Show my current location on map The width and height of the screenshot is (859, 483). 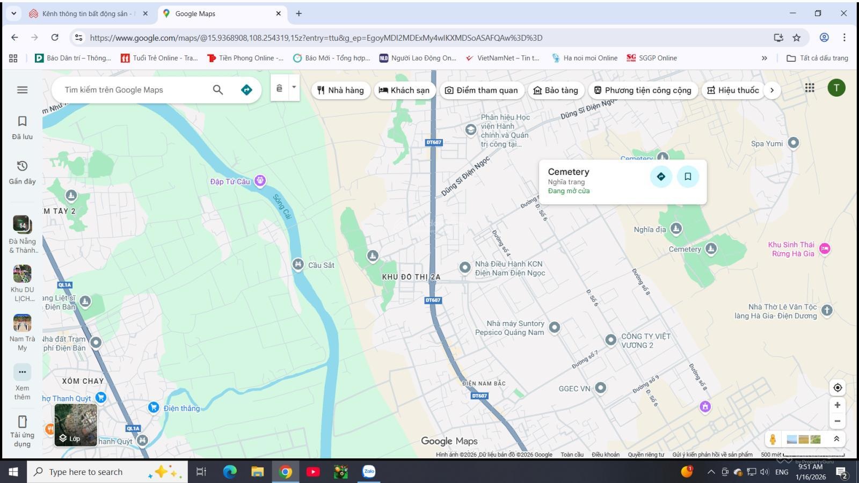(x=837, y=387)
